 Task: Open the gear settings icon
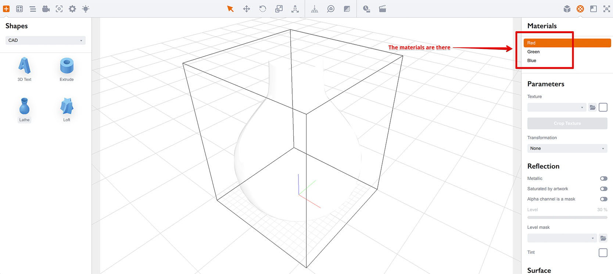coord(72,9)
